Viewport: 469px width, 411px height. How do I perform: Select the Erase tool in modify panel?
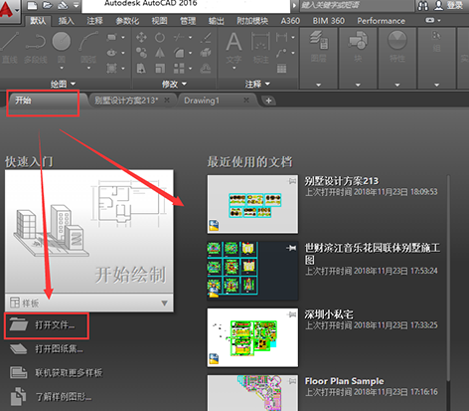(x=206, y=37)
